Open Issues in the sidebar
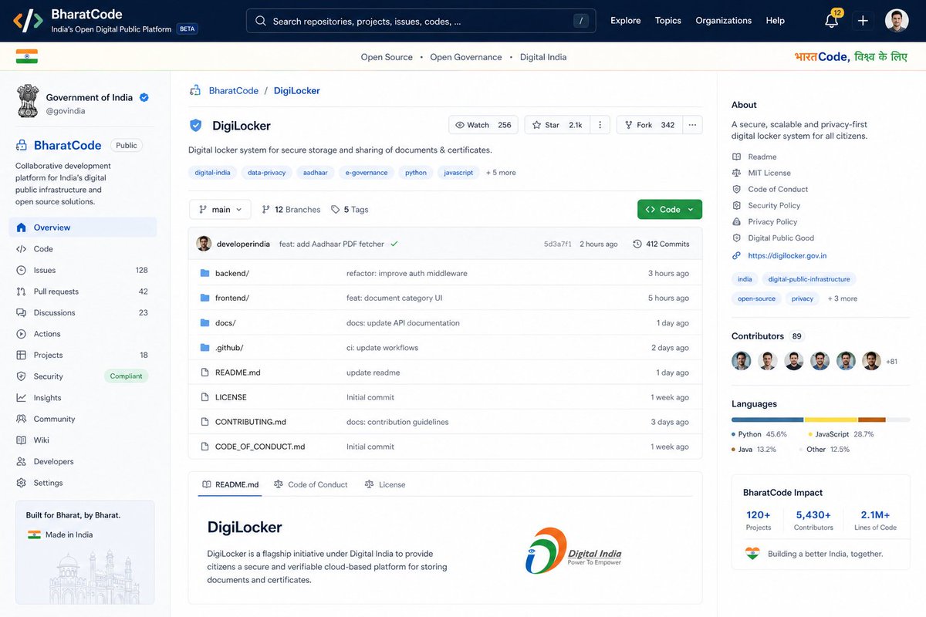Image resolution: width=926 pixels, height=617 pixels. [83, 270]
